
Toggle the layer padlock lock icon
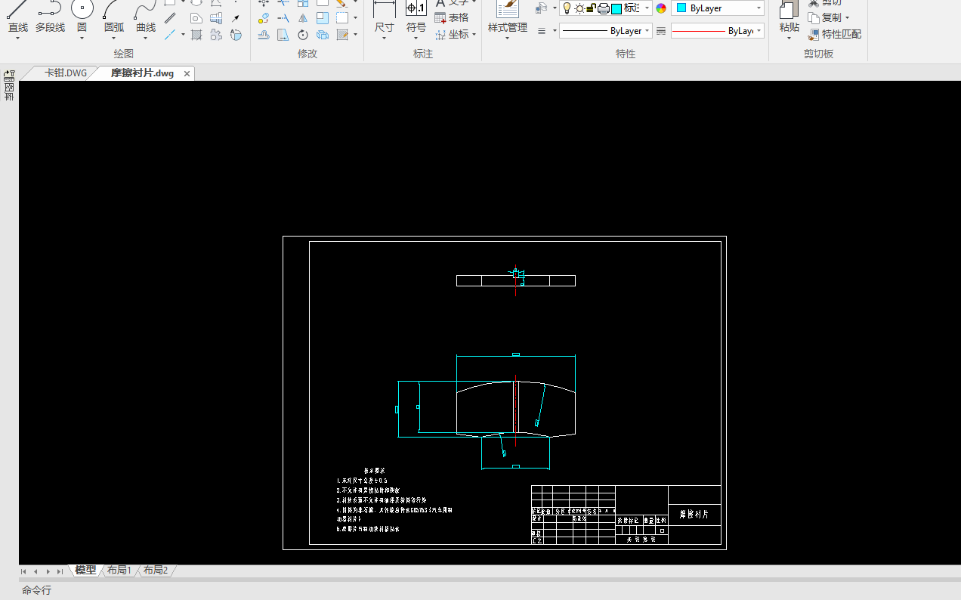pos(592,8)
